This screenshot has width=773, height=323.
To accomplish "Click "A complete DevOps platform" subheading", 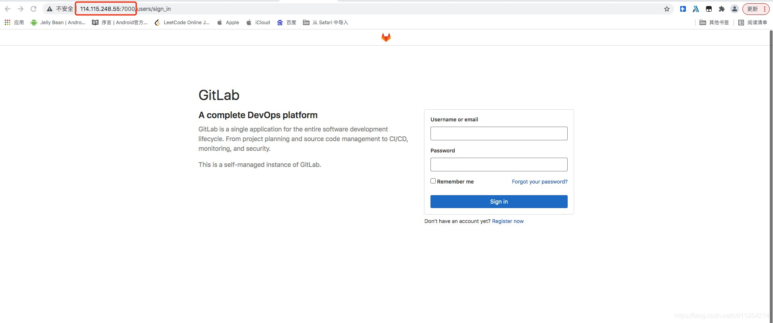I will click(258, 115).
